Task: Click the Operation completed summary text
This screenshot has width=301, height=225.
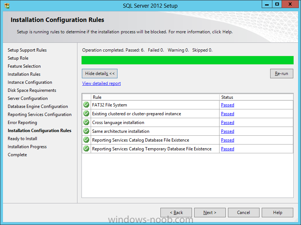Action: [147, 50]
